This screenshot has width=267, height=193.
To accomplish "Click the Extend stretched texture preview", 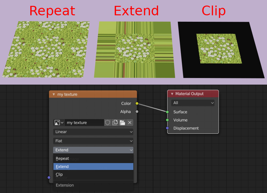I will click(135, 50).
